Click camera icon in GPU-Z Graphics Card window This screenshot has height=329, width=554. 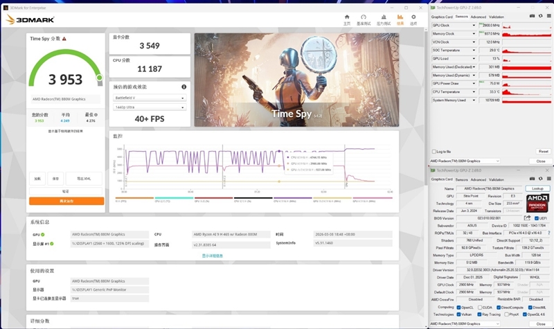pos(532,179)
